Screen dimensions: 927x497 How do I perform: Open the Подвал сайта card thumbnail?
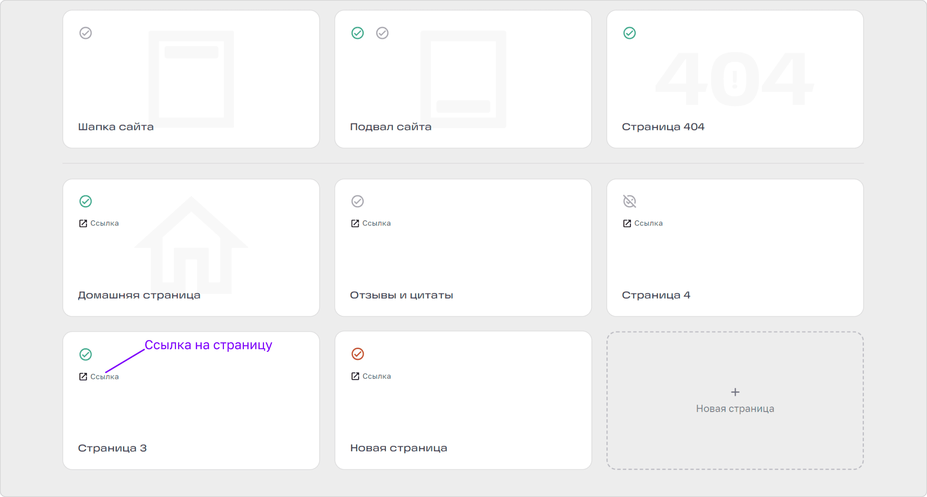(463, 79)
